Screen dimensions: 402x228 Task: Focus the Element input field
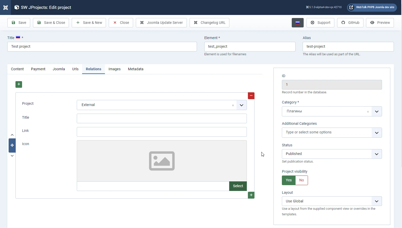pos(250,47)
